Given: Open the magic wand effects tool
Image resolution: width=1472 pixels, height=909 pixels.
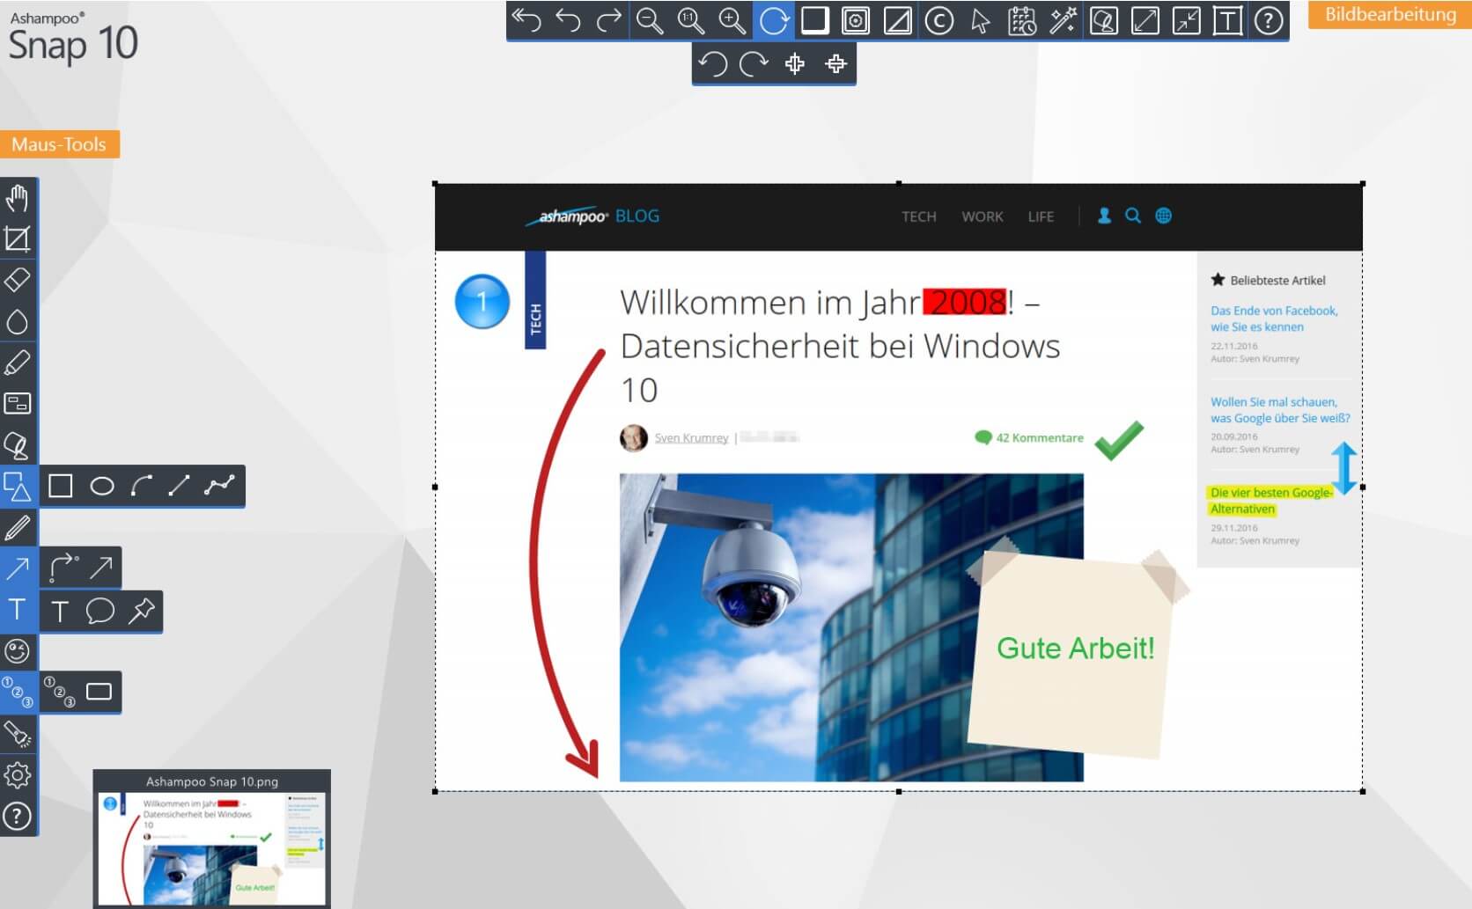Looking at the screenshot, I should coord(1063,20).
